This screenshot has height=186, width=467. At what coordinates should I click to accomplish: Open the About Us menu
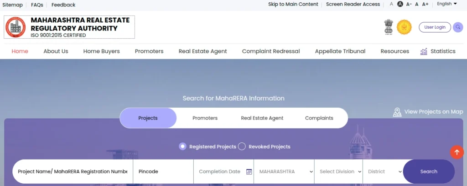[x=56, y=51]
